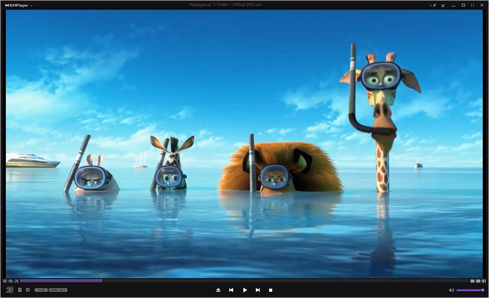Click the elapsed time 00:00:26

tap(11, 281)
